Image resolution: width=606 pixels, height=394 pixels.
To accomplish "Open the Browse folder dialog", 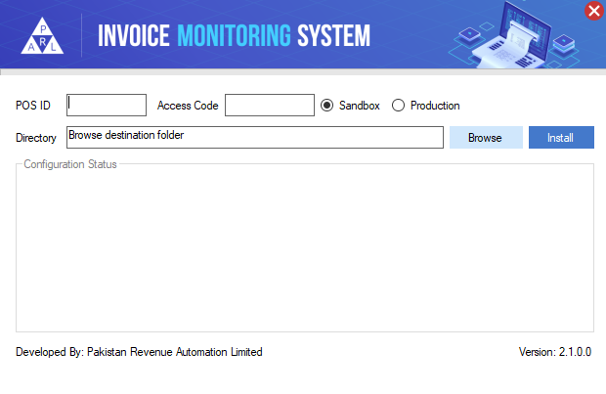I will [486, 137].
